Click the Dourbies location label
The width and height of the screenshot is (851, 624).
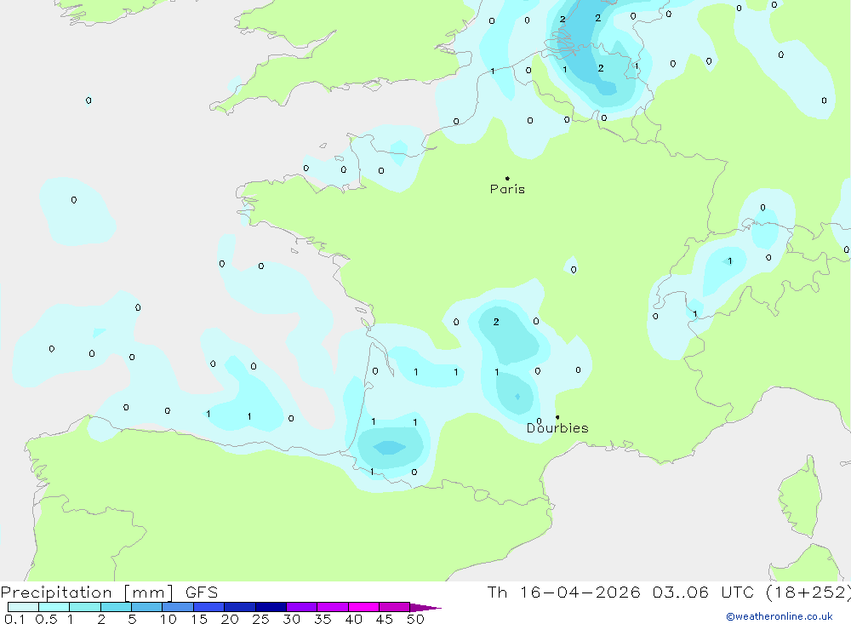557,428
